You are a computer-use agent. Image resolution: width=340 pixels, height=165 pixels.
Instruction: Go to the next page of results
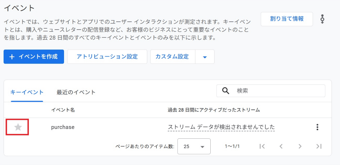click(300, 146)
